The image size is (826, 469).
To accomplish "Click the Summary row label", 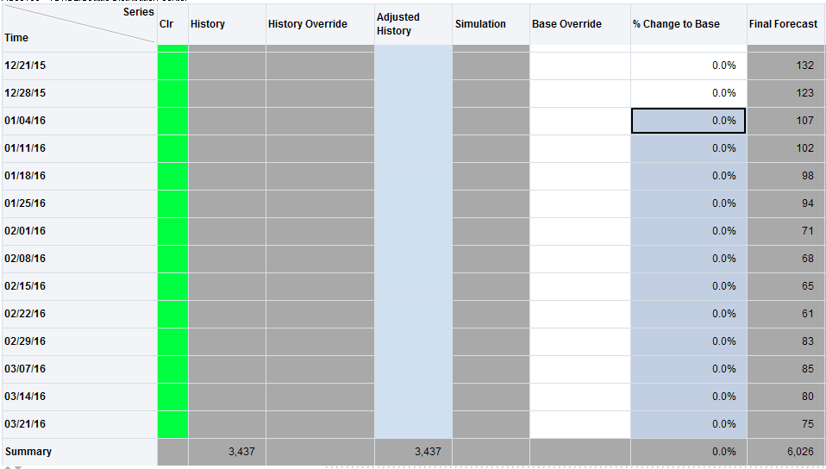I will [x=79, y=452].
